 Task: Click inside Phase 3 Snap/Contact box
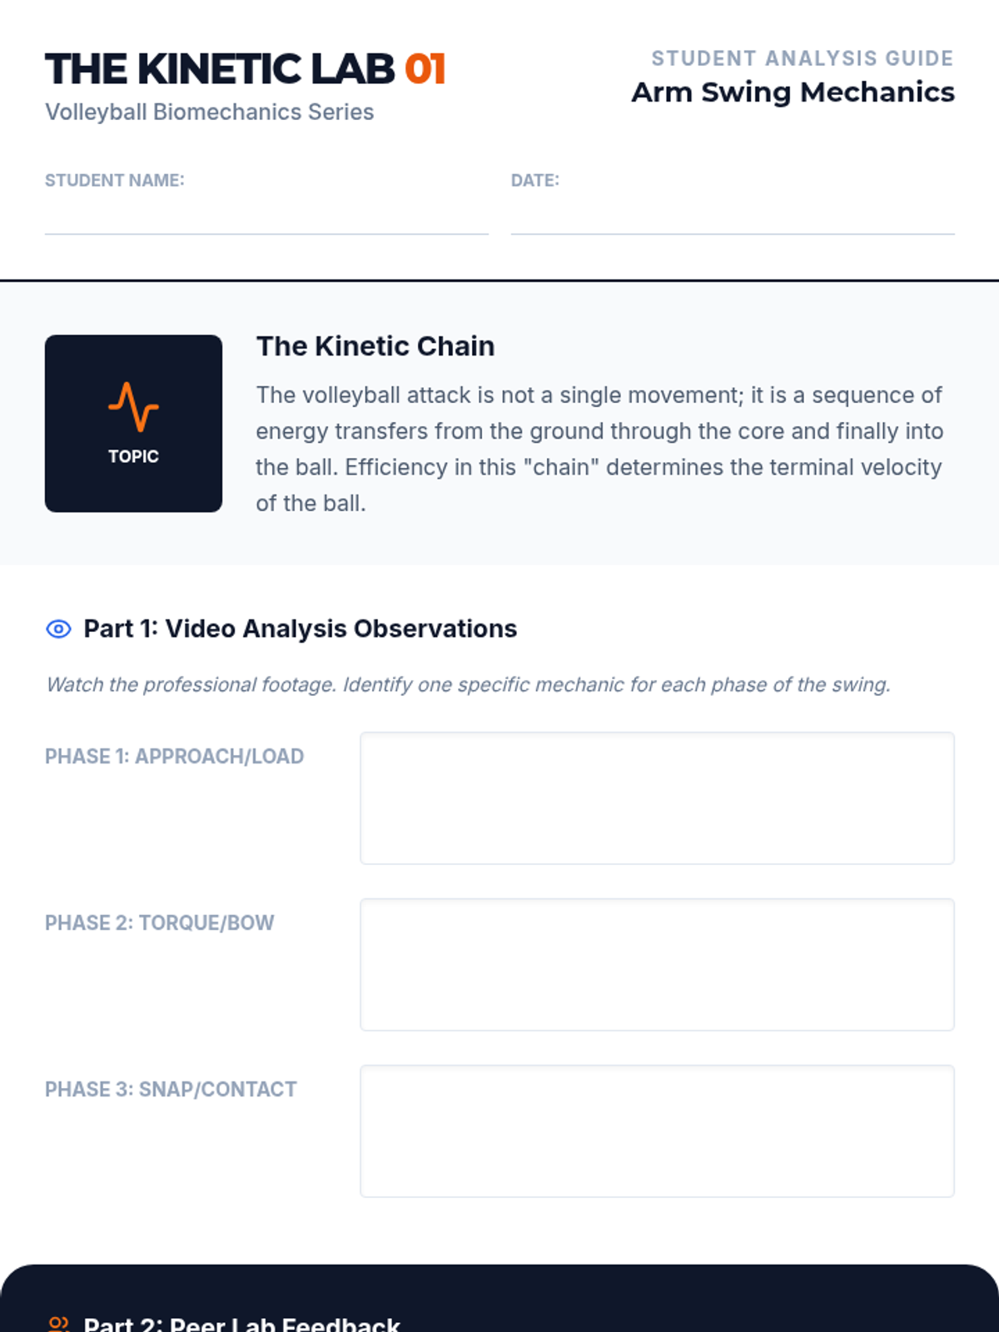tap(657, 1131)
